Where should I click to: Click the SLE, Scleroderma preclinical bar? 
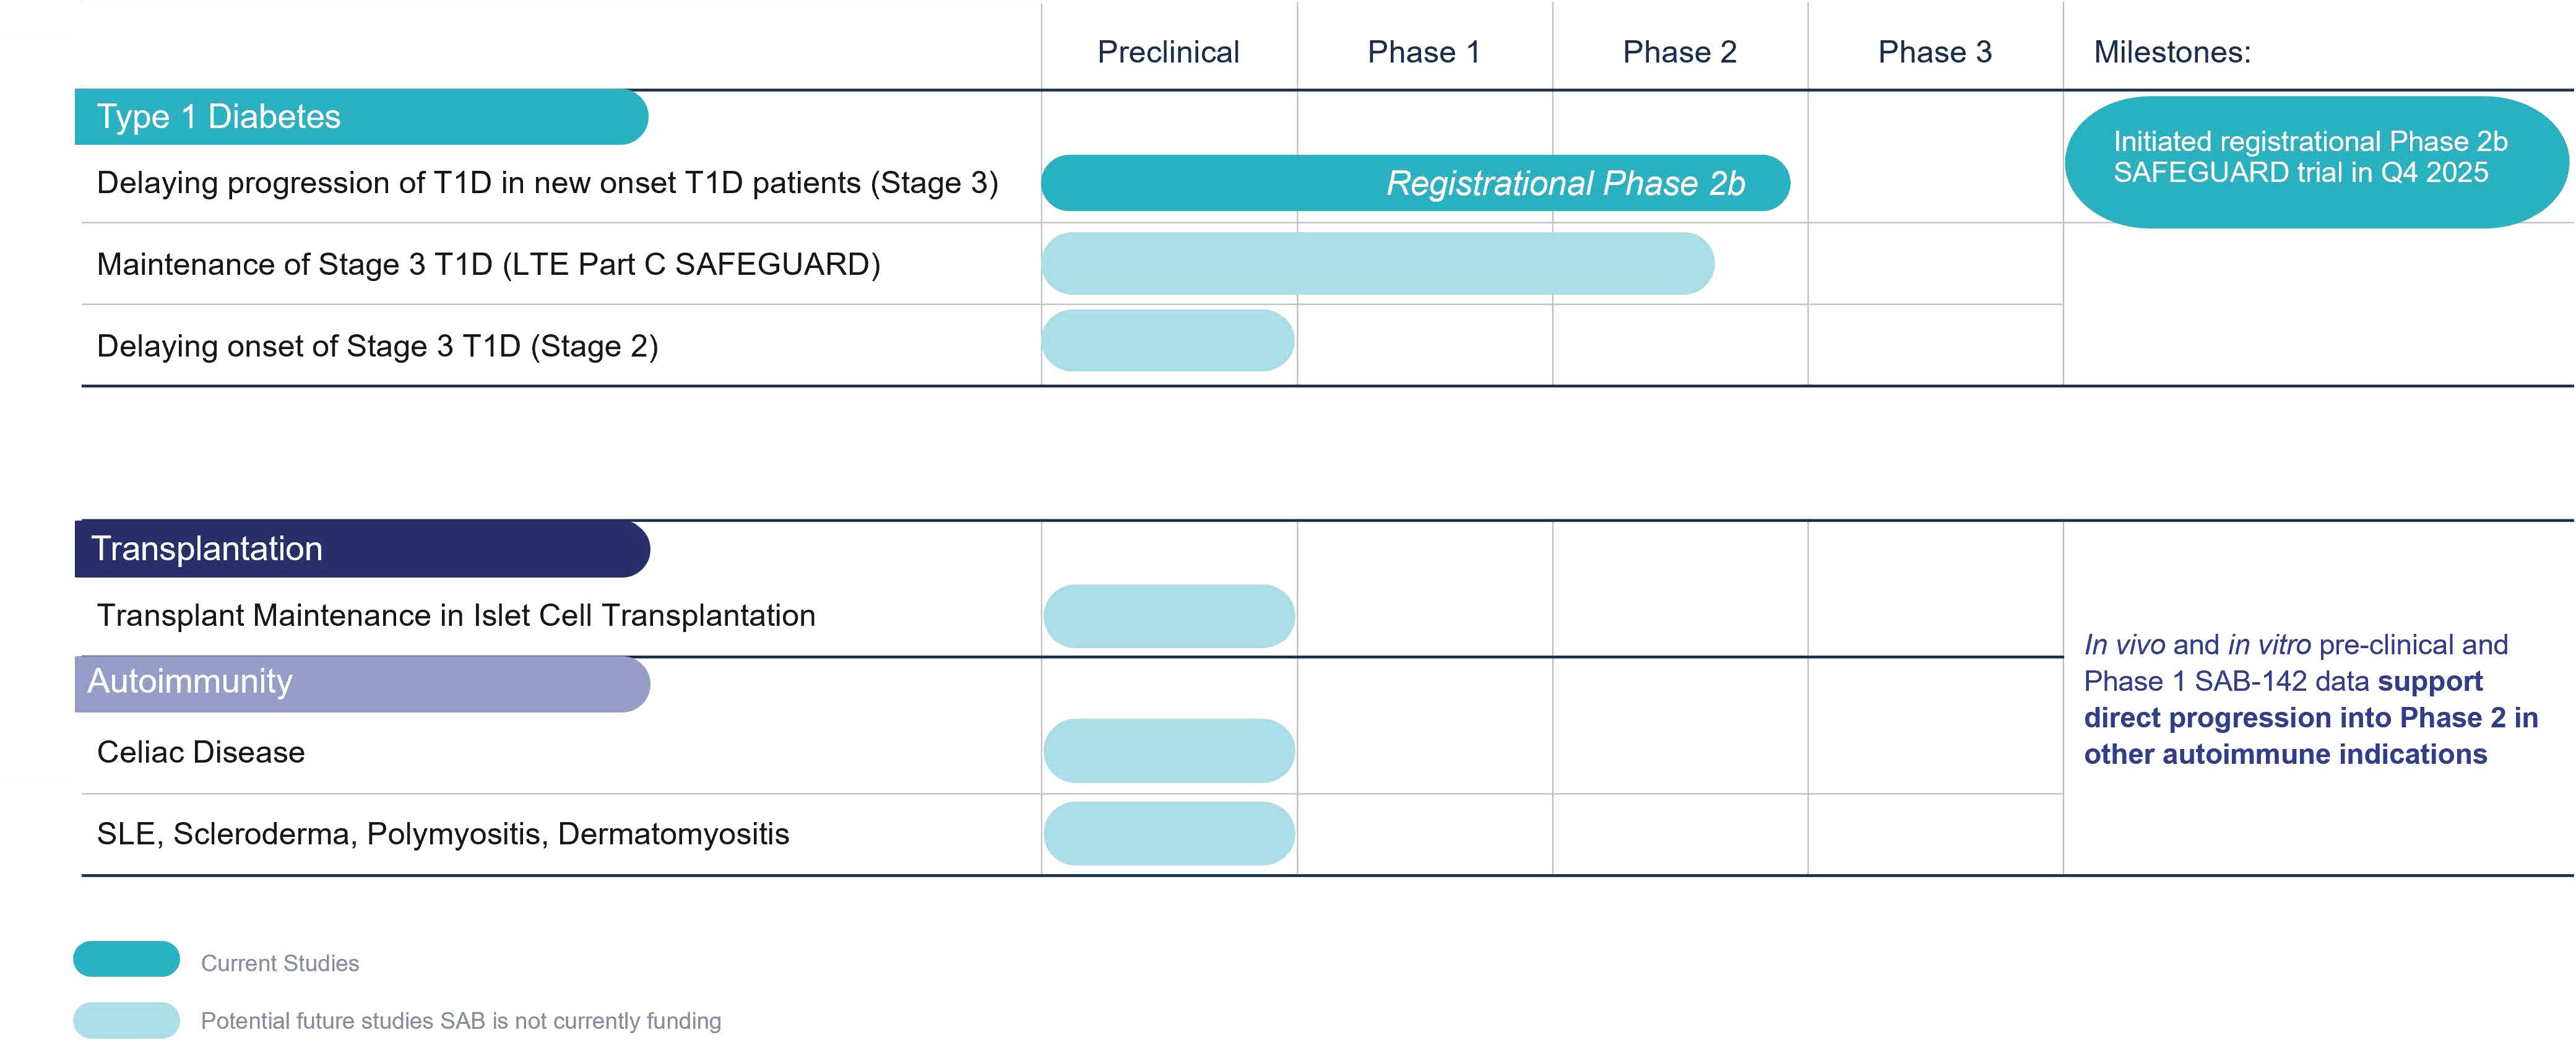1168,833
